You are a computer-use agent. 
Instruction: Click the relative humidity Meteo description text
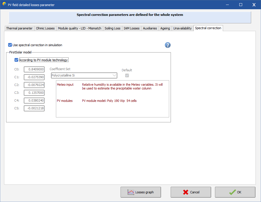(122, 86)
